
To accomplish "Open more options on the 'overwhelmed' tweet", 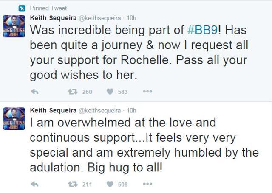I will tap(147, 184).
